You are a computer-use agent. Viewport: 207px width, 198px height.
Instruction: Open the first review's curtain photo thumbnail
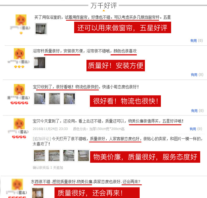[x=41, y=29]
